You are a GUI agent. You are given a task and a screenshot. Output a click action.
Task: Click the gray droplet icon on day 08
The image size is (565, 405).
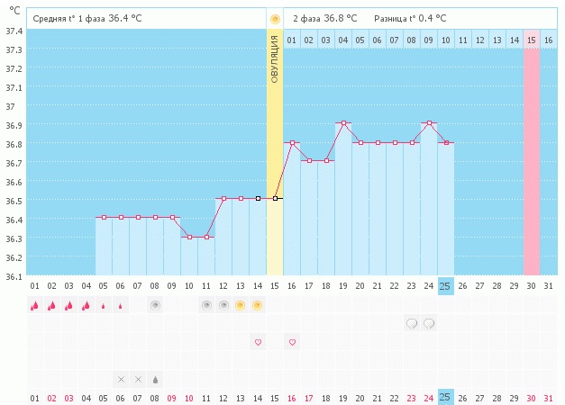(155, 379)
